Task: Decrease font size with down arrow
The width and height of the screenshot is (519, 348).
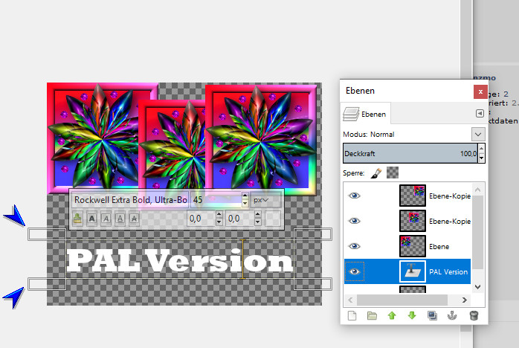Action: pyautogui.click(x=245, y=204)
